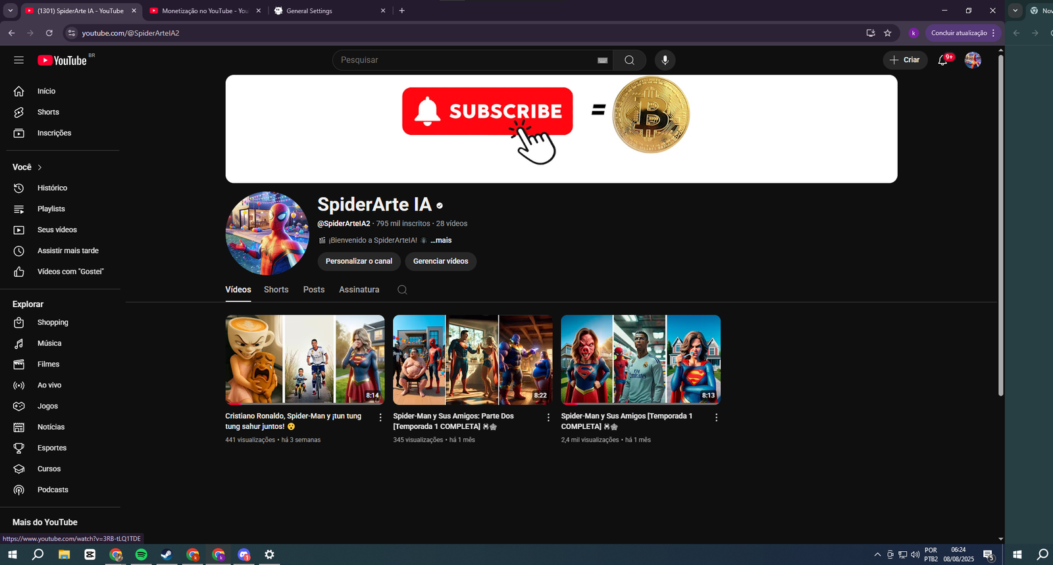Open the tab search dropdown arrow
Screen dimensions: 1053x565
(x=10, y=11)
